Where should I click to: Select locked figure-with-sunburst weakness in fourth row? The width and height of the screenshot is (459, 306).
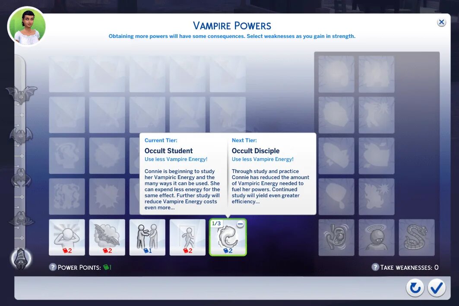[x=377, y=196]
